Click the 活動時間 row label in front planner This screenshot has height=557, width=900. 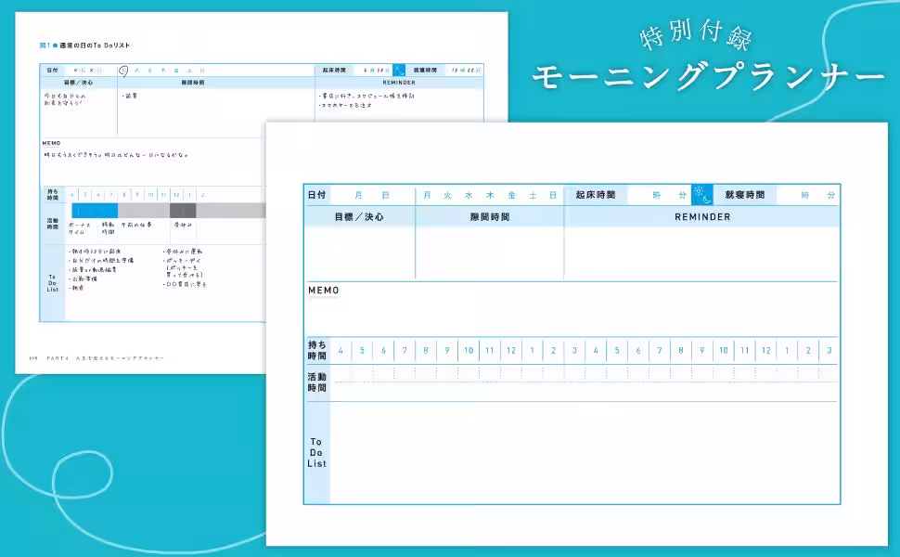316,382
